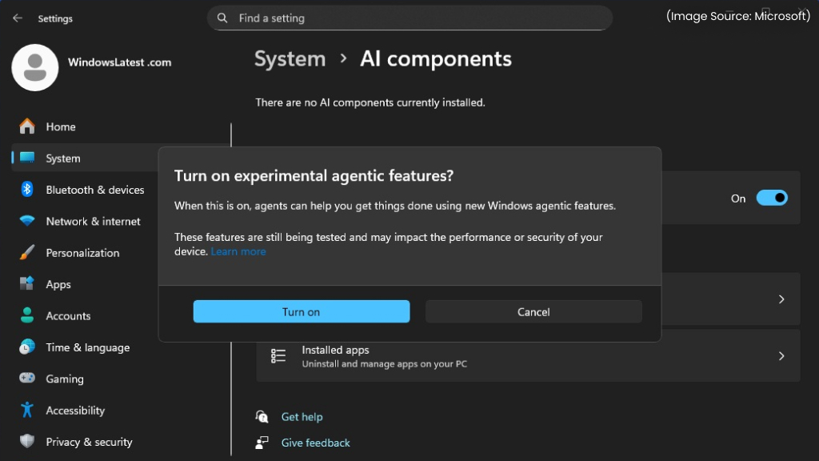The height and width of the screenshot is (461, 819).
Task: Cancel the agentic features dialog
Action: pos(533,311)
